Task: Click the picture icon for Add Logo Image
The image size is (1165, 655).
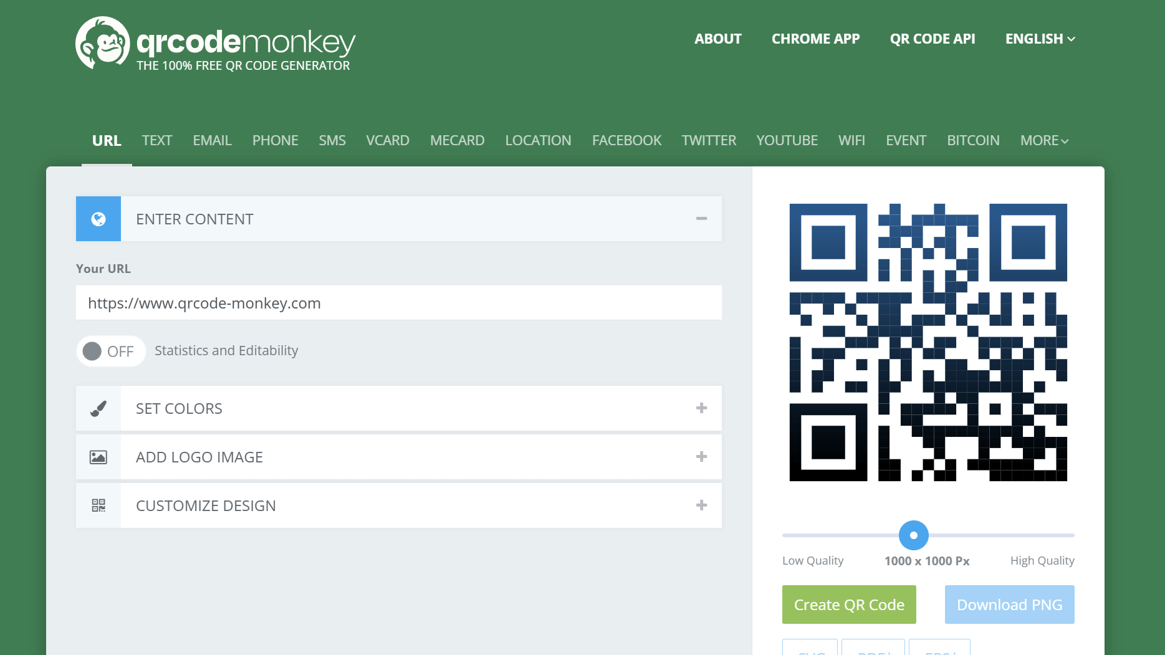Action: tap(98, 457)
